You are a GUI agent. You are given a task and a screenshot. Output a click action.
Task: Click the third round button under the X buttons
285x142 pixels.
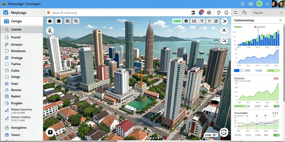pyautogui.click(x=224, y=40)
